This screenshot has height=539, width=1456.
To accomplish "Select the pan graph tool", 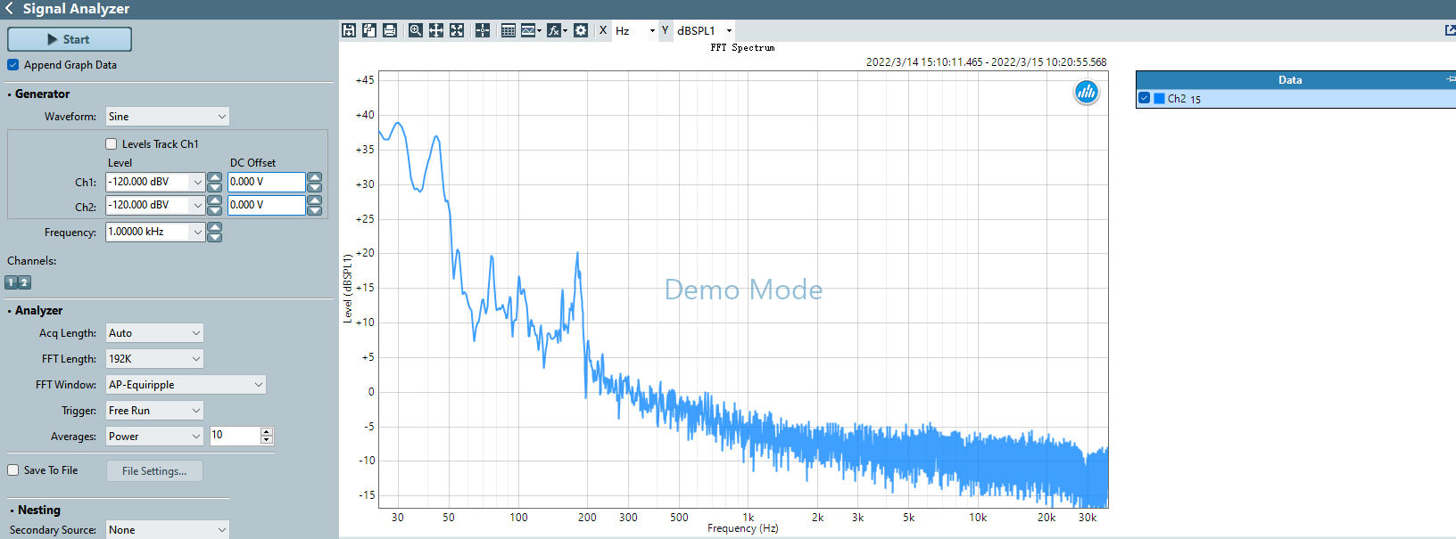I will click(436, 30).
